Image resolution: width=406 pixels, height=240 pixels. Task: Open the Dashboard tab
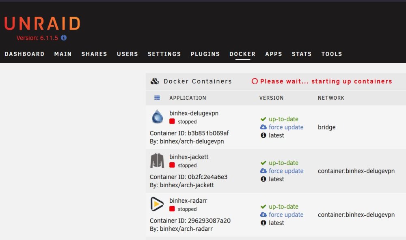(x=25, y=54)
